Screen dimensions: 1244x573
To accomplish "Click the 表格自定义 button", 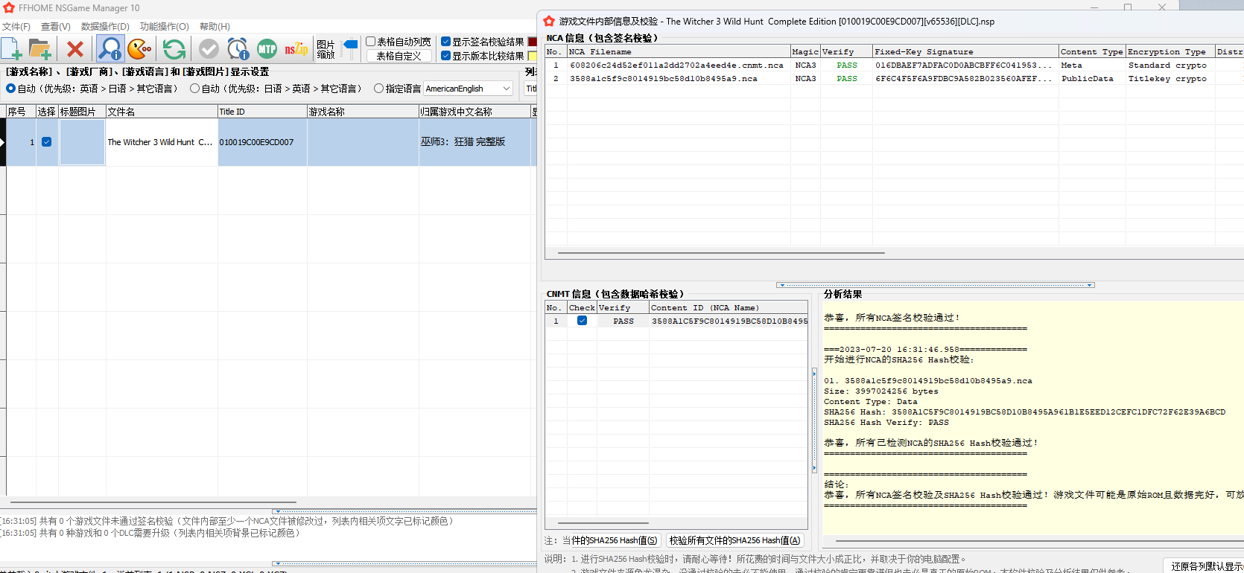I will (x=399, y=56).
